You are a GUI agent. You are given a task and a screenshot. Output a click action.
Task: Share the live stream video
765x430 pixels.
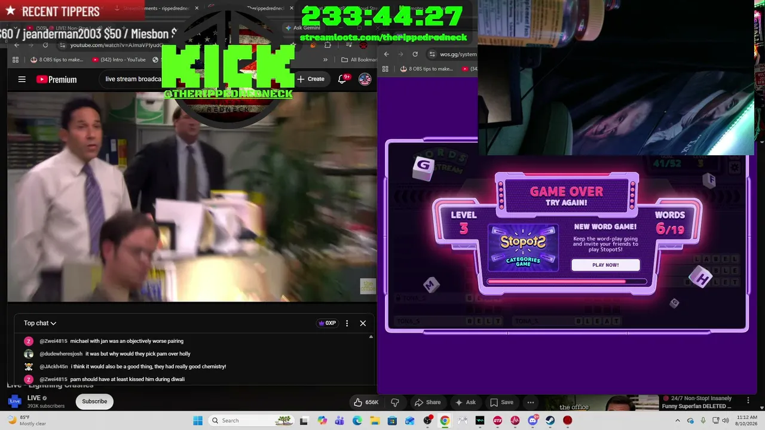(x=428, y=402)
